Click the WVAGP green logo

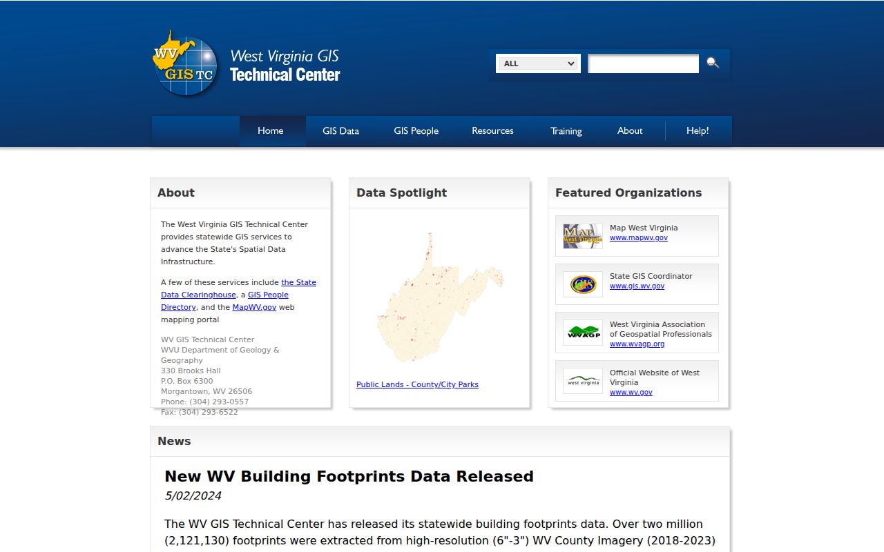[582, 333]
